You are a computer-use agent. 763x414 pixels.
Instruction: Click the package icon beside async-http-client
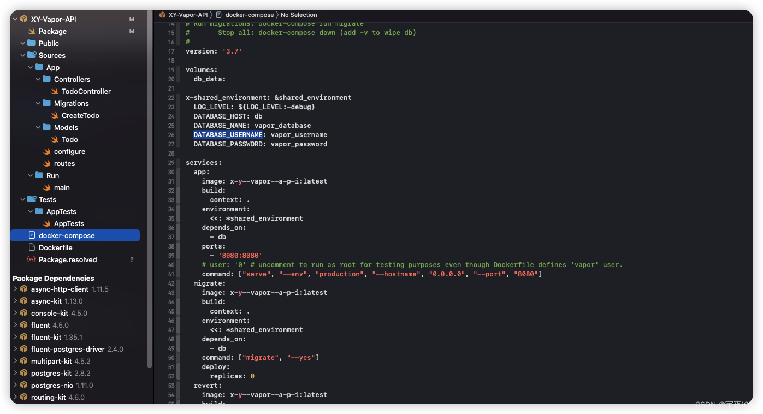(x=24, y=289)
